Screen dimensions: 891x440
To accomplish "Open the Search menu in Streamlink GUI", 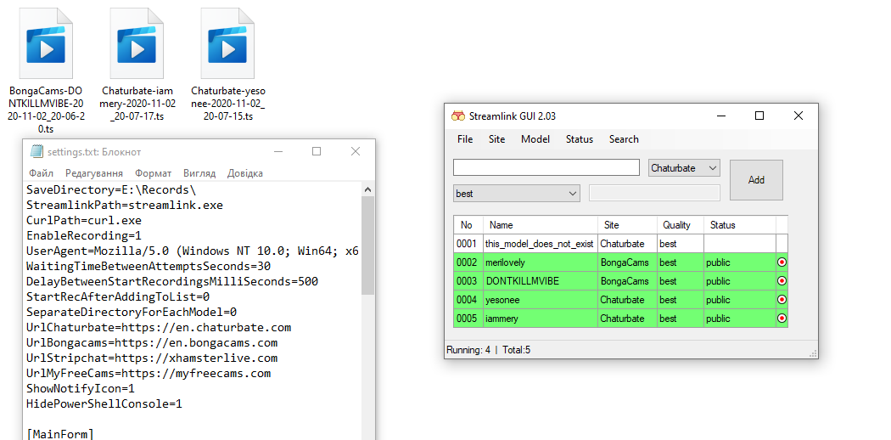I will click(x=624, y=139).
